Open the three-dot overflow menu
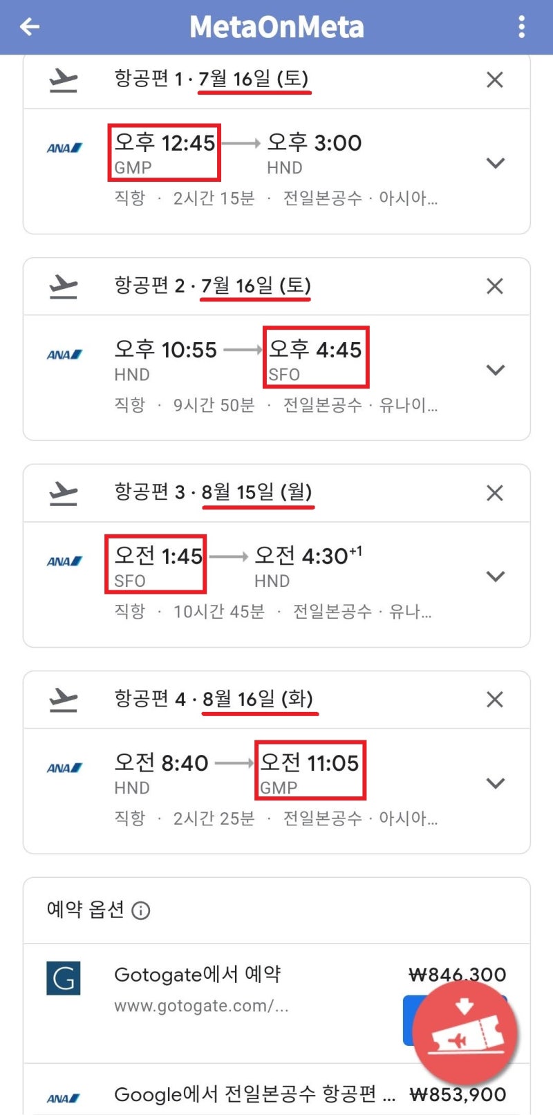This screenshot has height=1115, width=553. pyautogui.click(x=523, y=26)
